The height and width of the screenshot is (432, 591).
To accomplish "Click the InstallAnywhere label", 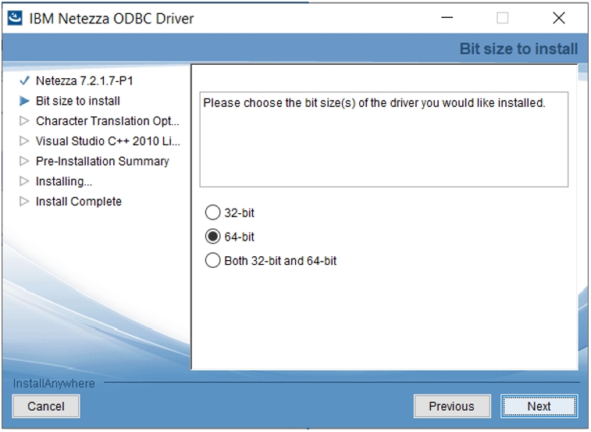I will pyautogui.click(x=54, y=384).
